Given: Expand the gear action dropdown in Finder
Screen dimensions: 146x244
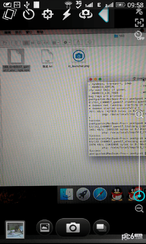Looking at the screenshot, I should coord(67,42).
